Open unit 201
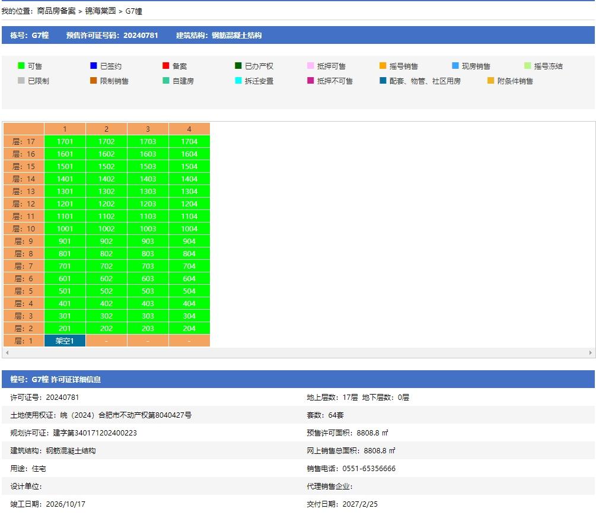Viewport: 596px width, 515px height. pyautogui.click(x=65, y=328)
